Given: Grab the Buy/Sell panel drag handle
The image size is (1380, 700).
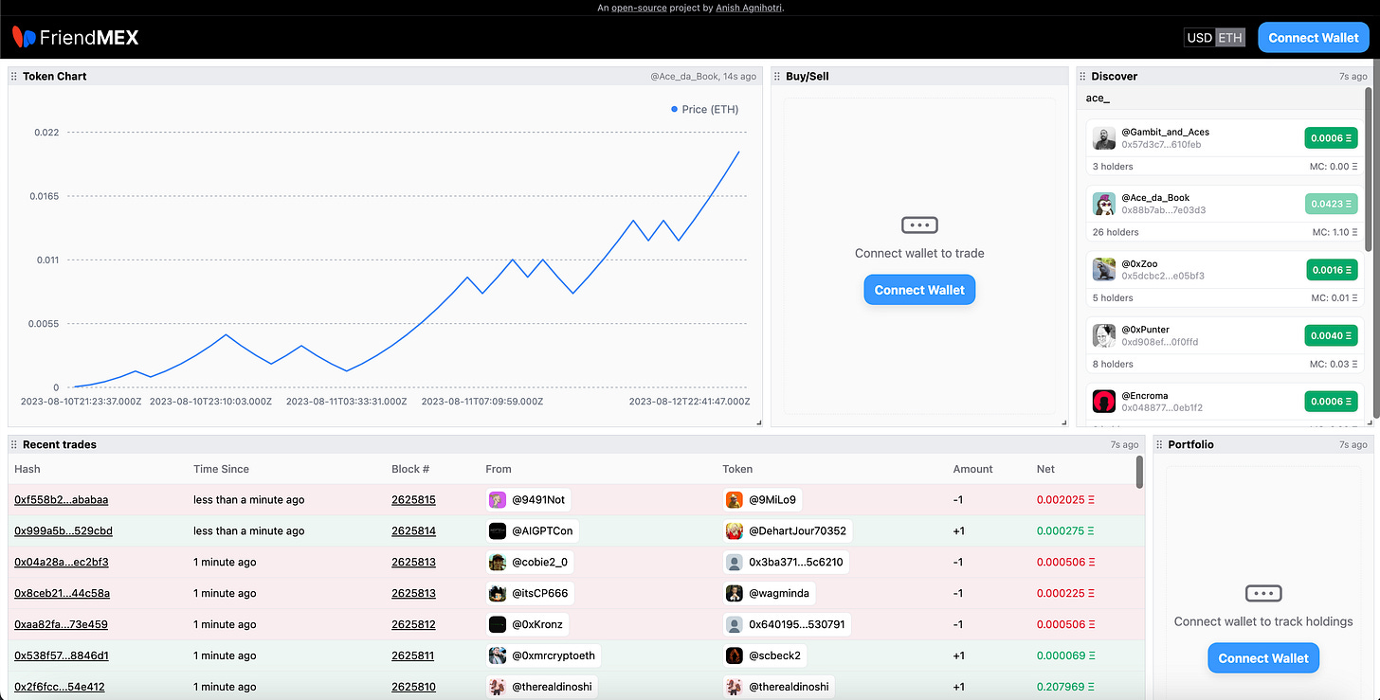Looking at the screenshot, I should [x=777, y=76].
